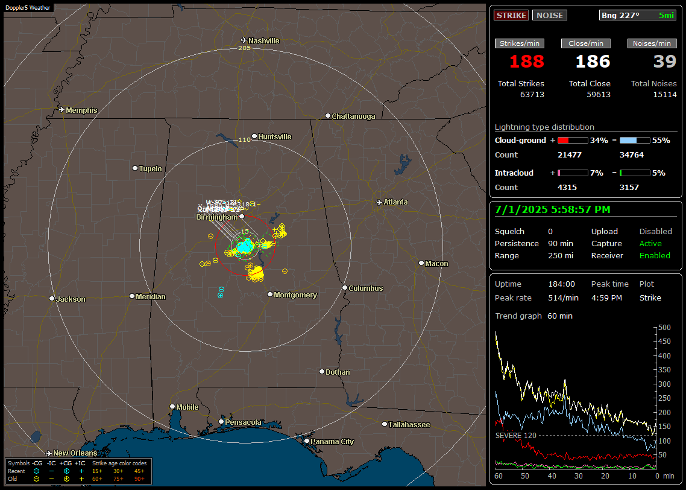
Task: Click the Atlanta airport airplane icon
Action: click(x=379, y=202)
